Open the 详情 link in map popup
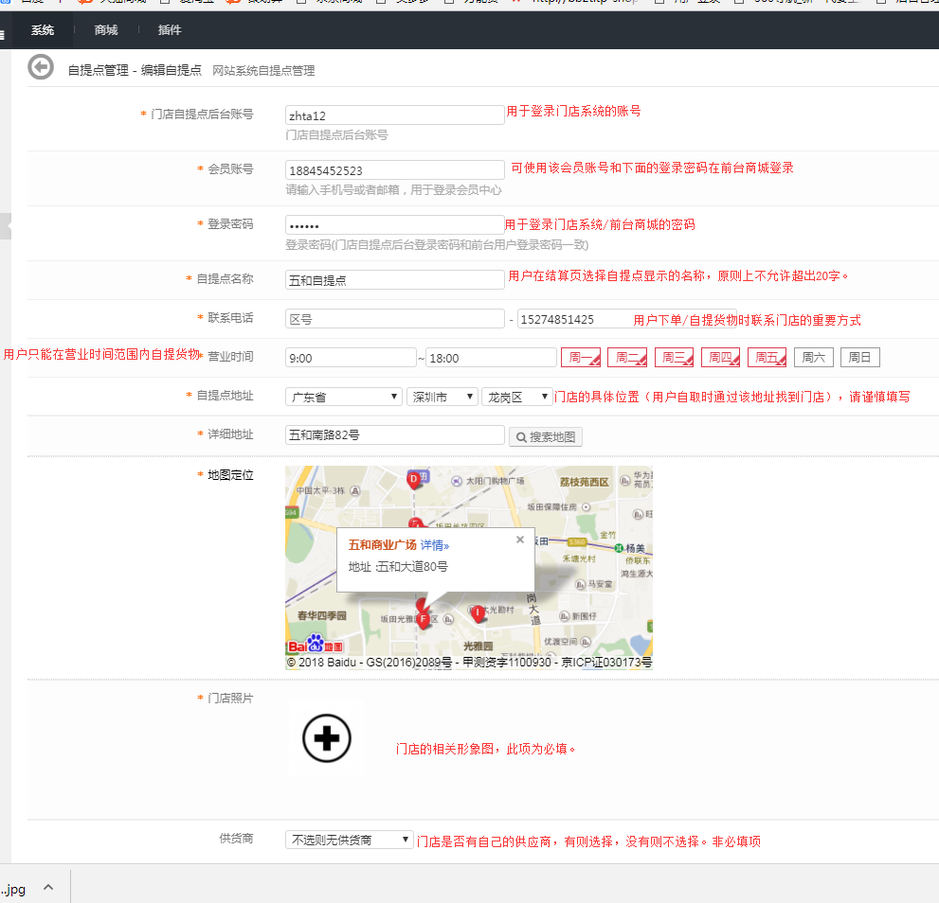 435,545
